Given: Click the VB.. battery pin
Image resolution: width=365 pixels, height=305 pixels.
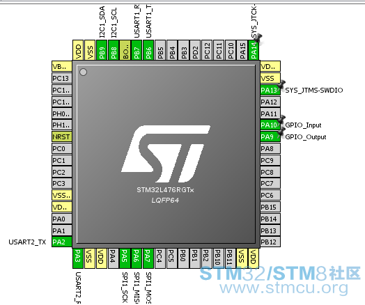Looking at the screenshot, I should [62, 66].
